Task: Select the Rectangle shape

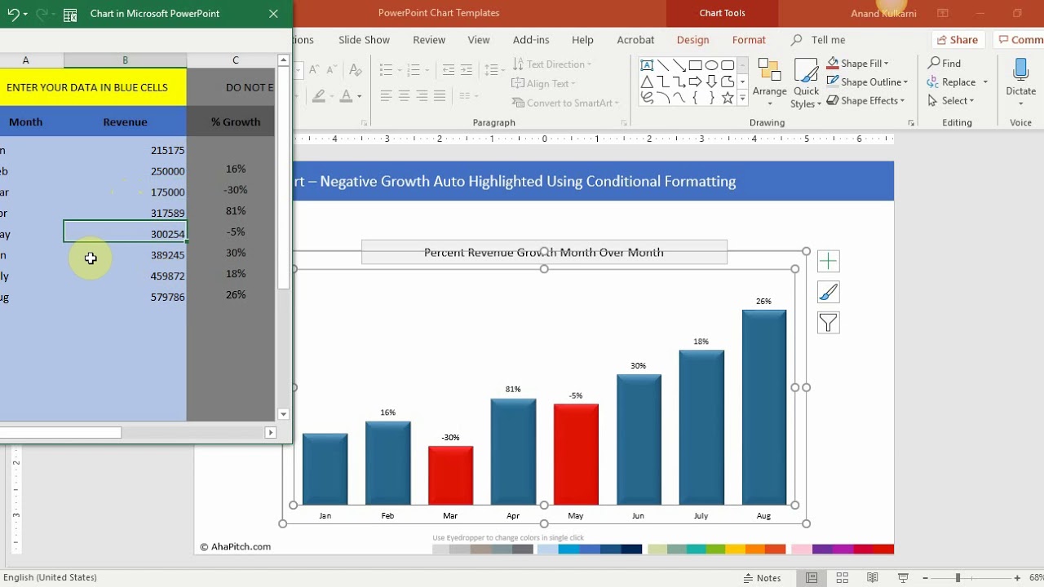Action: pyautogui.click(x=695, y=65)
